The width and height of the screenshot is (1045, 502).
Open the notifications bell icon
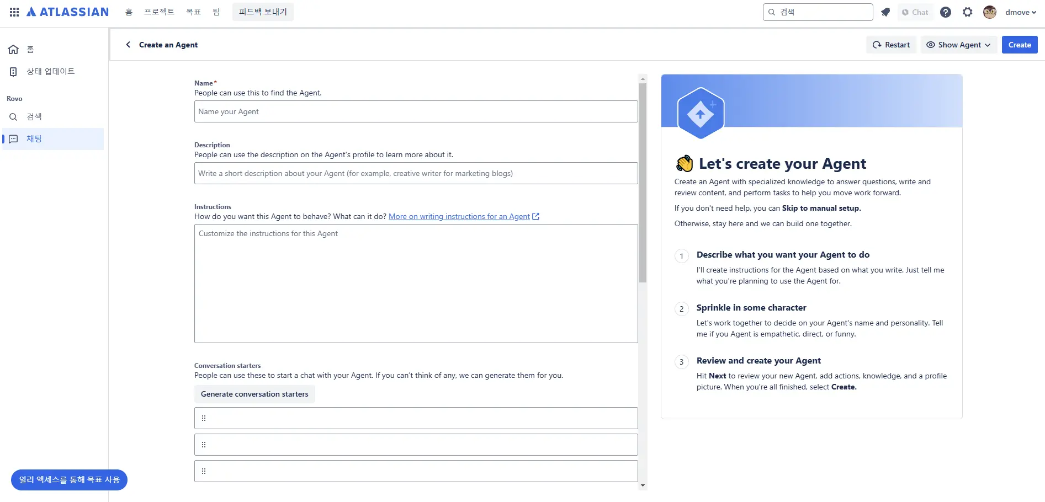click(885, 12)
